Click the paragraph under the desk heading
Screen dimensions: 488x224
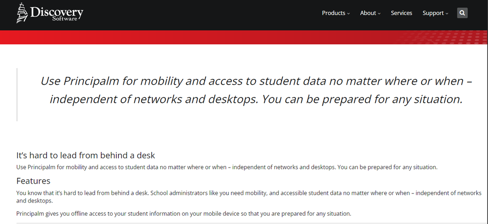pos(227,167)
